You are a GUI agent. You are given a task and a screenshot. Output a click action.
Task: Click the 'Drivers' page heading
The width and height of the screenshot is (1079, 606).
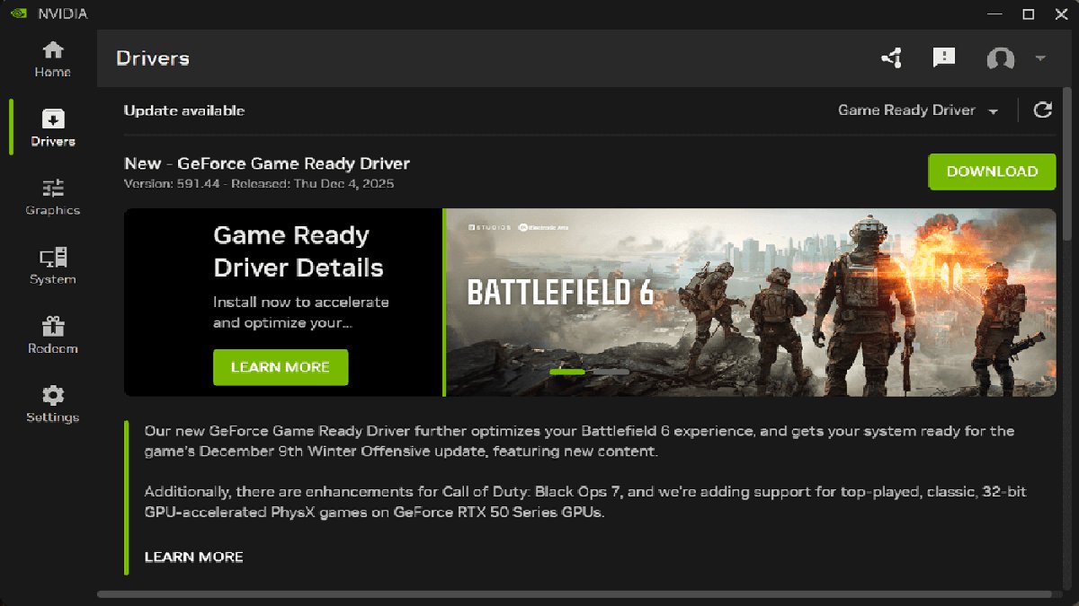pos(153,58)
